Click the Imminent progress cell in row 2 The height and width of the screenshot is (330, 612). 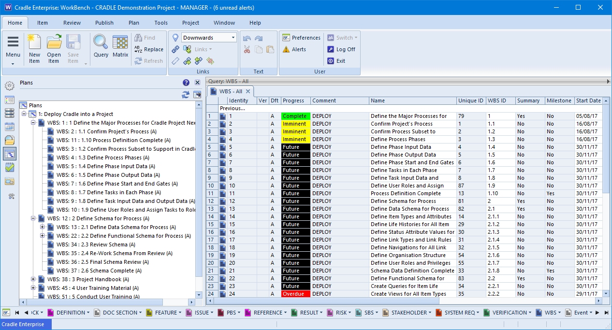pos(295,124)
